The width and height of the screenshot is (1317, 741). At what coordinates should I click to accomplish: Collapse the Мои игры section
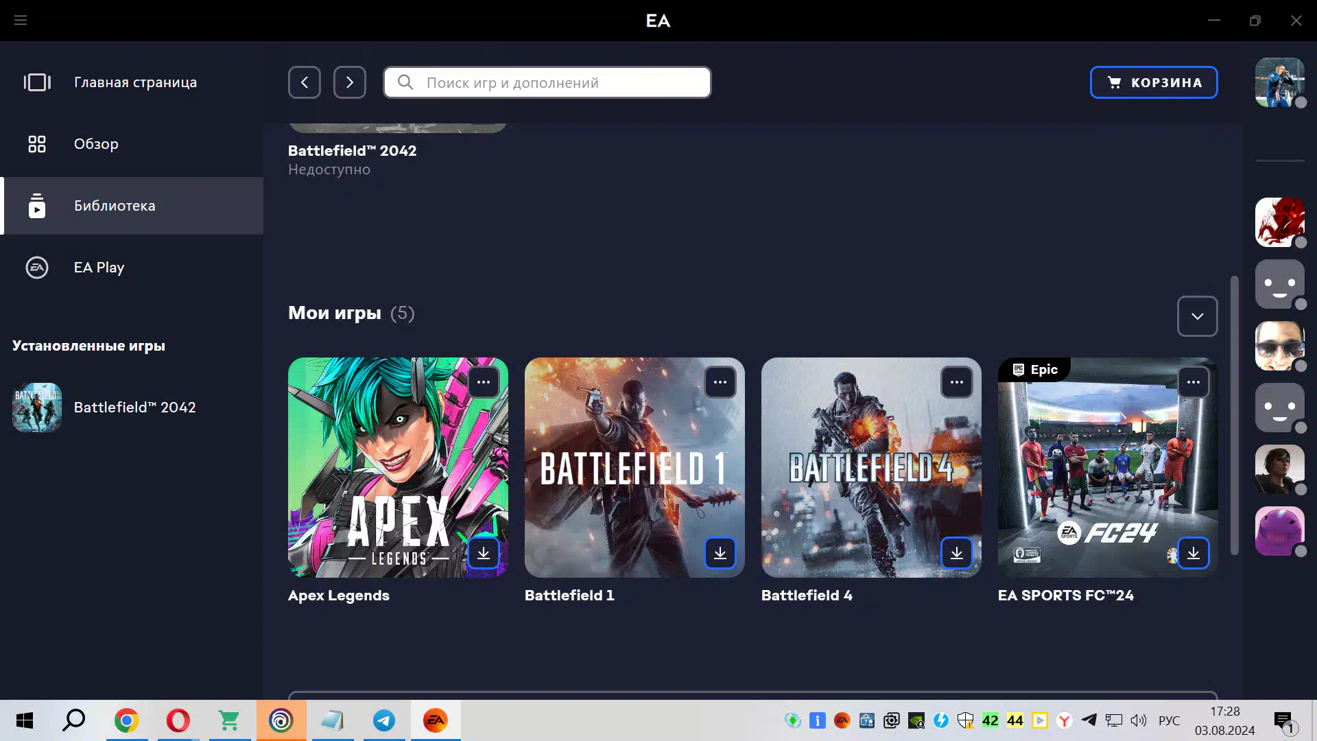(1198, 316)
